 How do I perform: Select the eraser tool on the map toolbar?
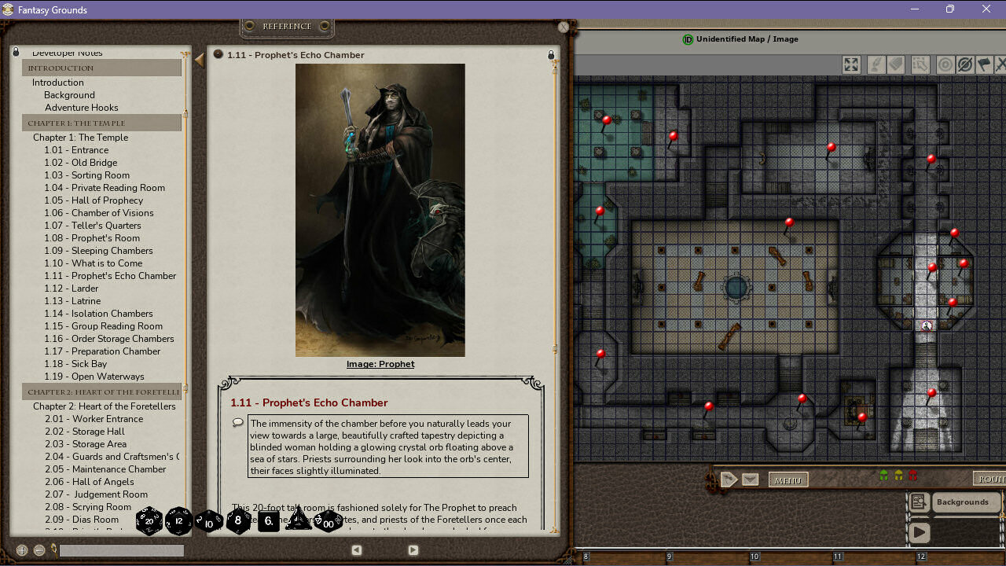pos(895,64)
